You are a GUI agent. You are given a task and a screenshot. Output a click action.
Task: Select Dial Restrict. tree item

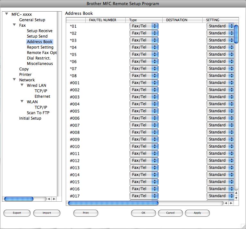(39, 58)
